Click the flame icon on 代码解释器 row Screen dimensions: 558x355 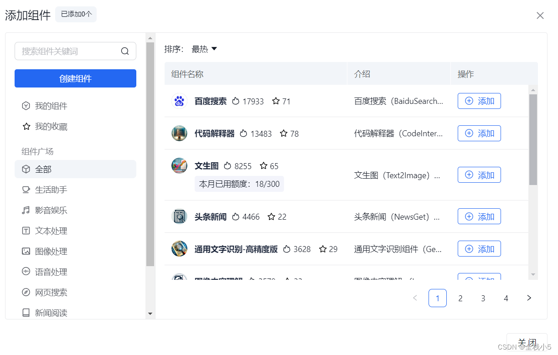[243, 134]
